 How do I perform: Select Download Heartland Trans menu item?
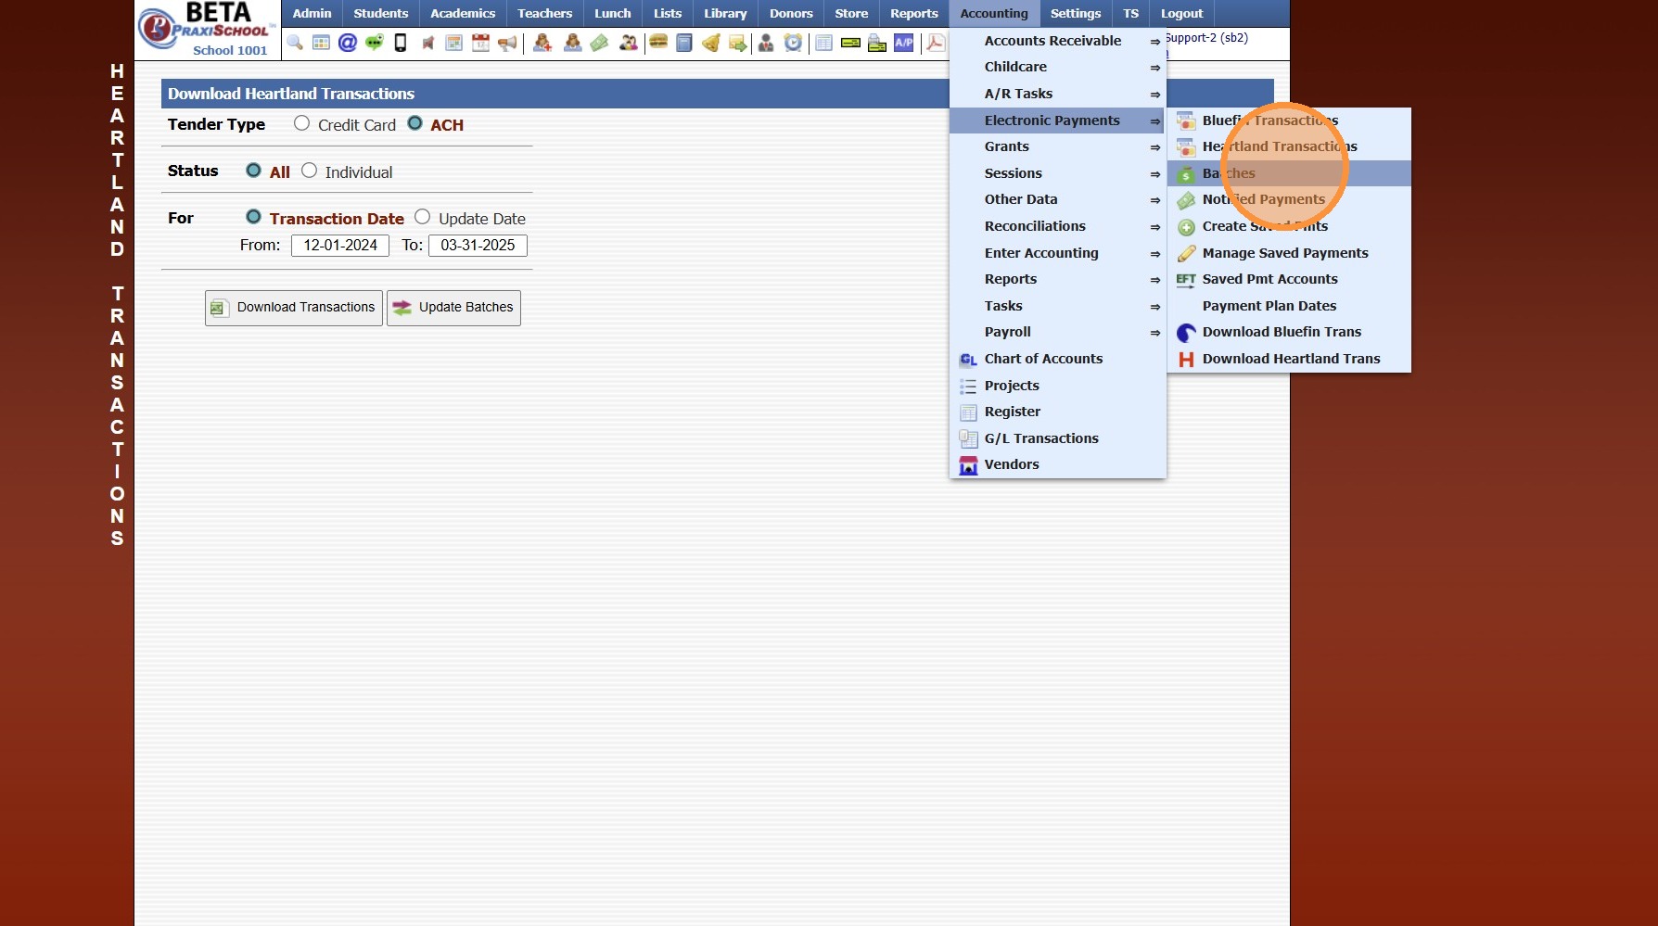point(1289,359)
